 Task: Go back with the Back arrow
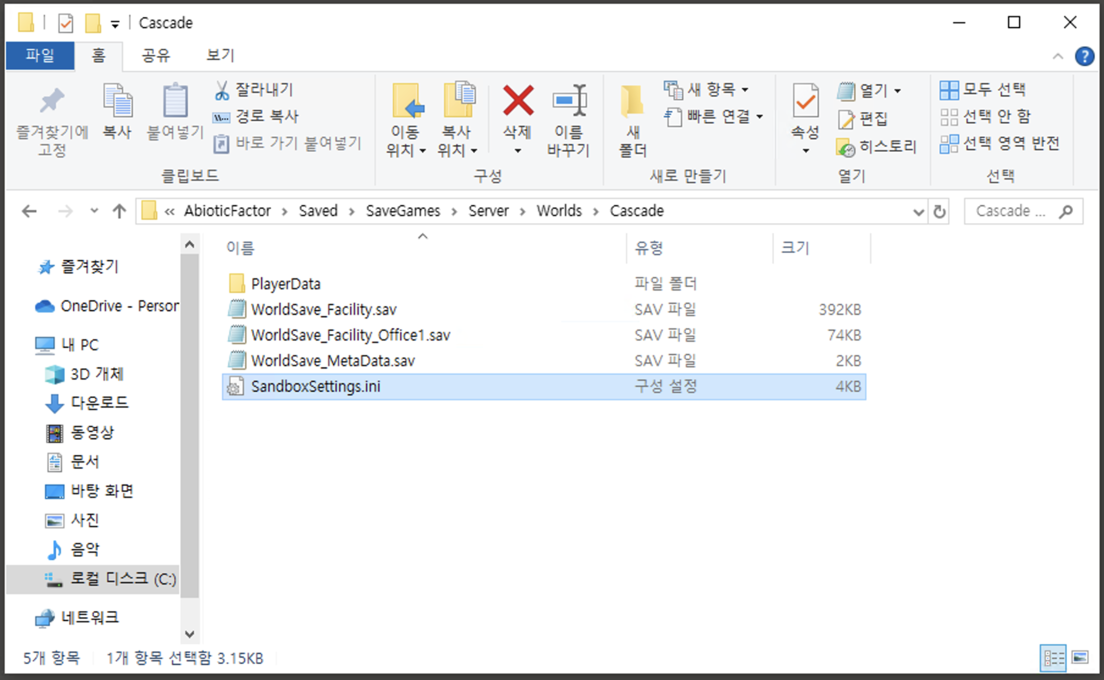[x=29, y=211]
